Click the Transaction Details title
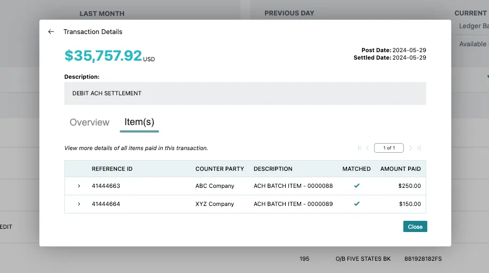This screenshot has height=273, width=489. tap(93, 32)
